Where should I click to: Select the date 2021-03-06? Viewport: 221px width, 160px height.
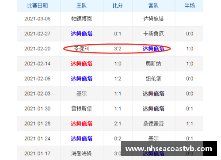click(x=38, y=19)
